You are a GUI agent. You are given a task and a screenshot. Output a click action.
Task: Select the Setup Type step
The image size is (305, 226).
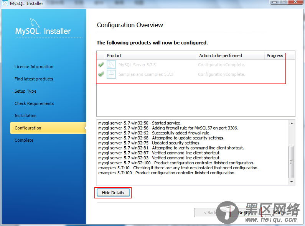point(25,91)
